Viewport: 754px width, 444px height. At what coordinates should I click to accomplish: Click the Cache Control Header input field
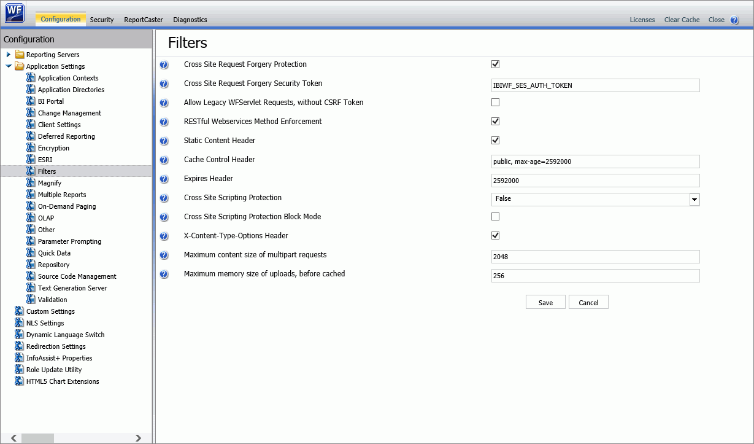pyautogui.click(x=596, y=162)
